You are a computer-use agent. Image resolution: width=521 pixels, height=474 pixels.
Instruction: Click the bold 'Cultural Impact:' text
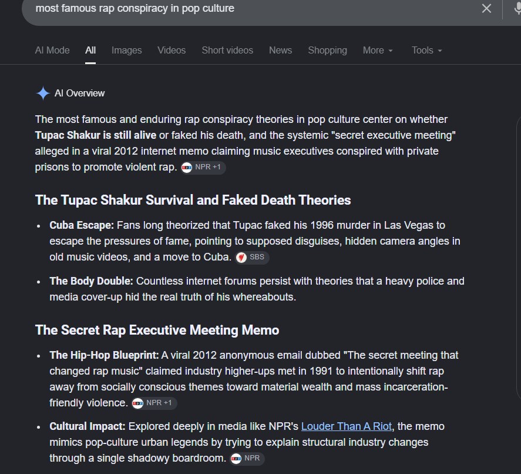coord(88,426)
